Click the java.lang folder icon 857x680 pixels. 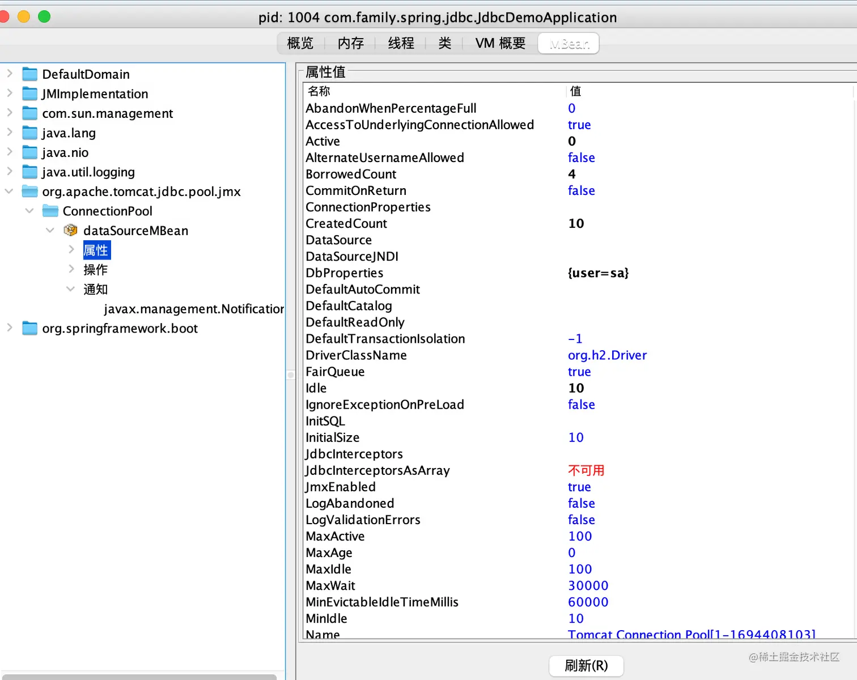pyautogui.click(x=29, y=133)
